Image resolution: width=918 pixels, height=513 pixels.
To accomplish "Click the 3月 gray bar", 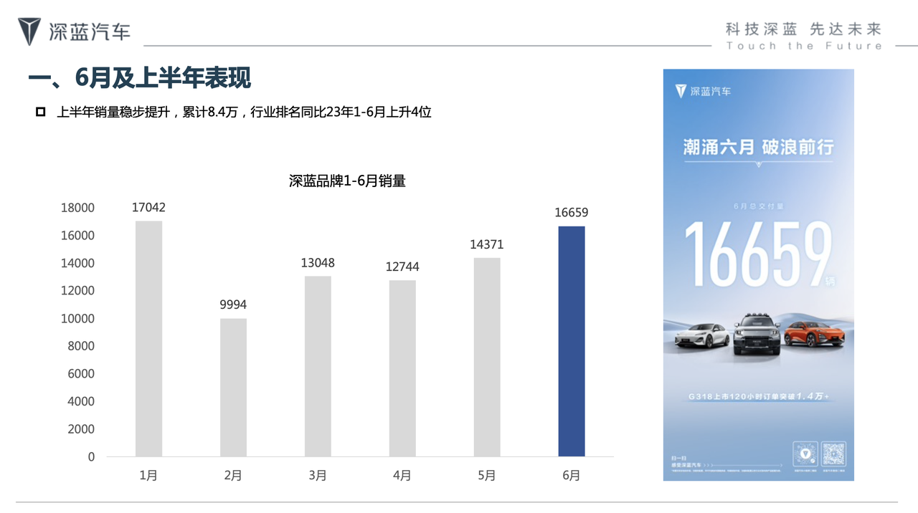I will [318, 366].
